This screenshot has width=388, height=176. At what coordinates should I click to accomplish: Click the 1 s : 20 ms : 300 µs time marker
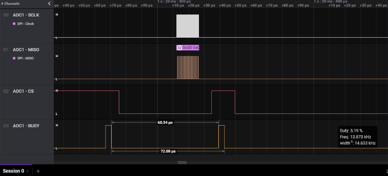click(174, 1)
